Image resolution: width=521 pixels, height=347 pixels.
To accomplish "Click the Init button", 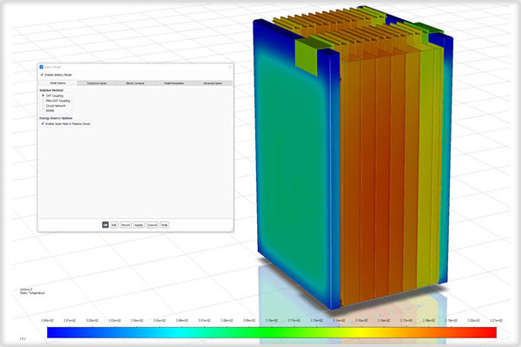I will click(x=115, y=225).
